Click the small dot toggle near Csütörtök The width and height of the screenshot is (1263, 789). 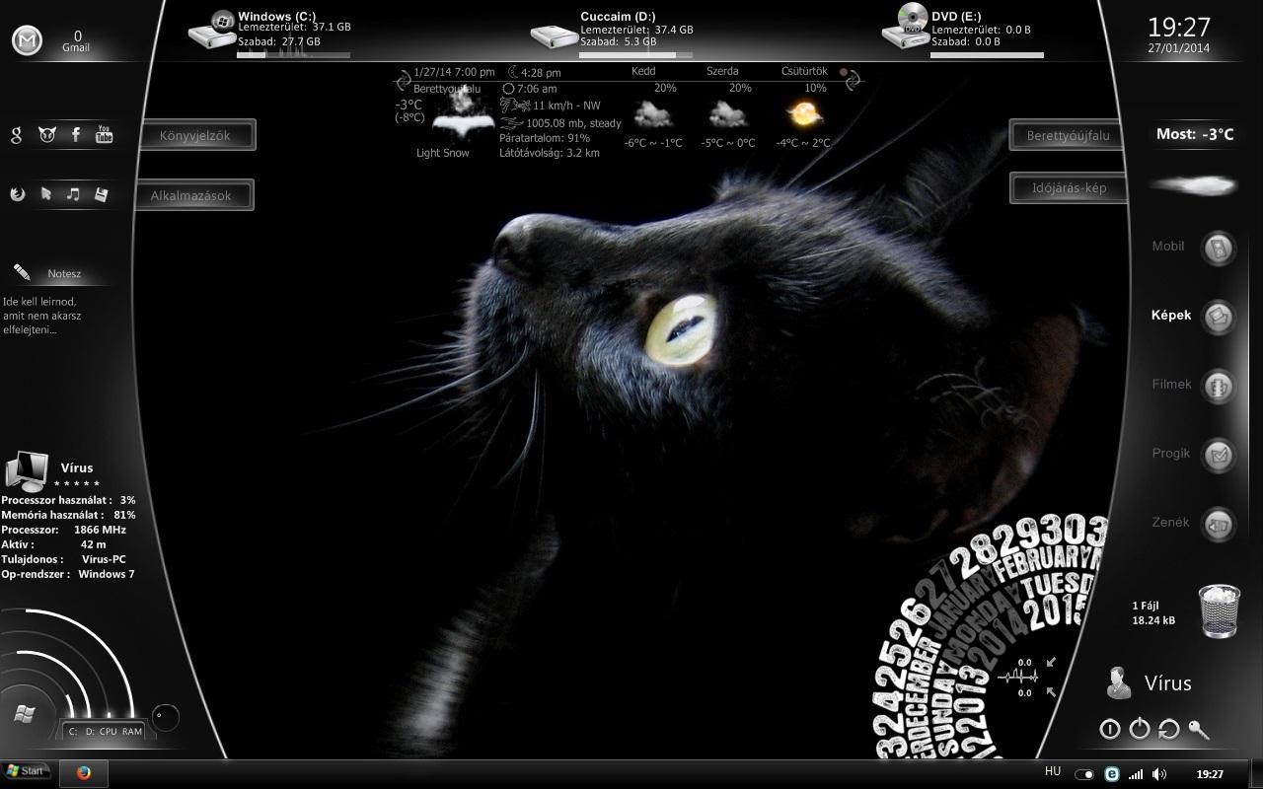[x=844, y=72]
